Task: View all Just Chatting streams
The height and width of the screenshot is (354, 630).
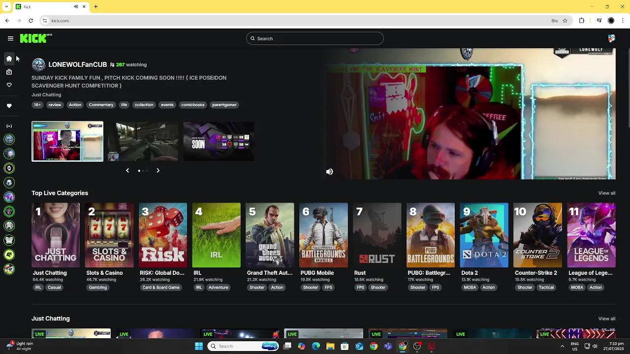Action: 606,319
